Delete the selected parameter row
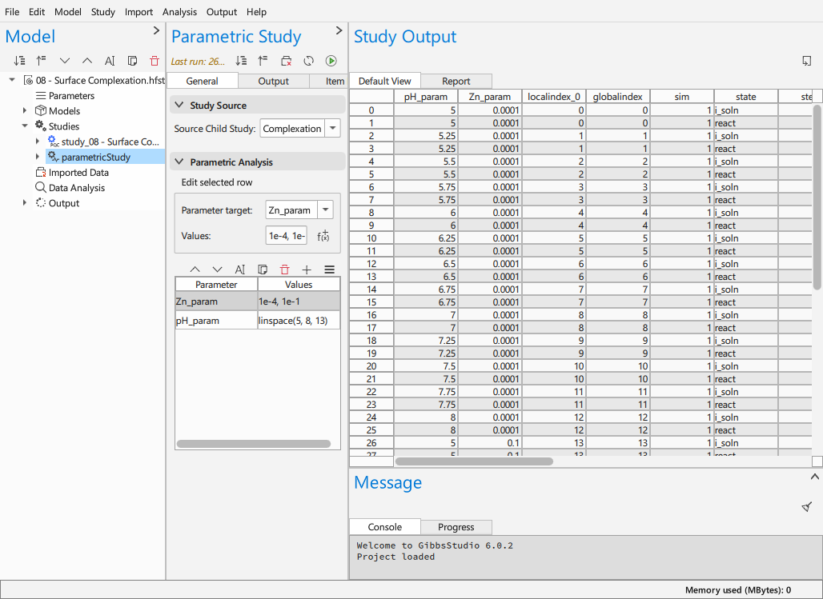Viewport: 823px width, 599px height. click(x=284, y=270)
